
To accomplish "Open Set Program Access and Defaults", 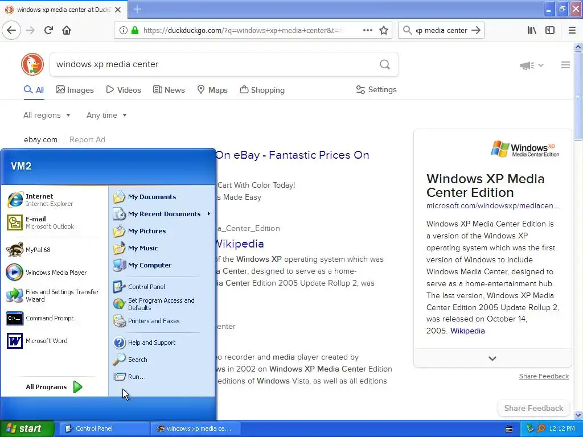I will click(x=162, y=304).
